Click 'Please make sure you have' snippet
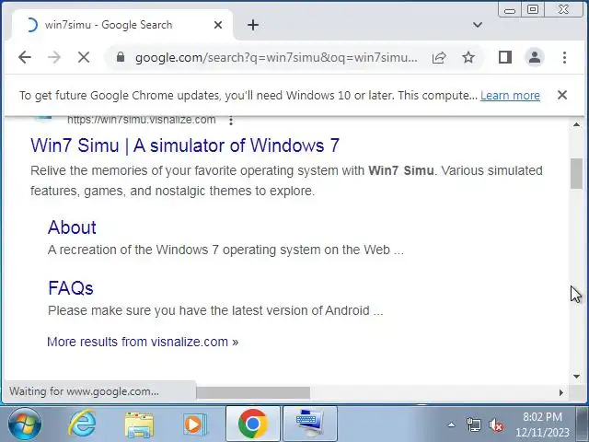Image resolution: width=589 pixels, height=442 pixels. click(x=215, y=311)
